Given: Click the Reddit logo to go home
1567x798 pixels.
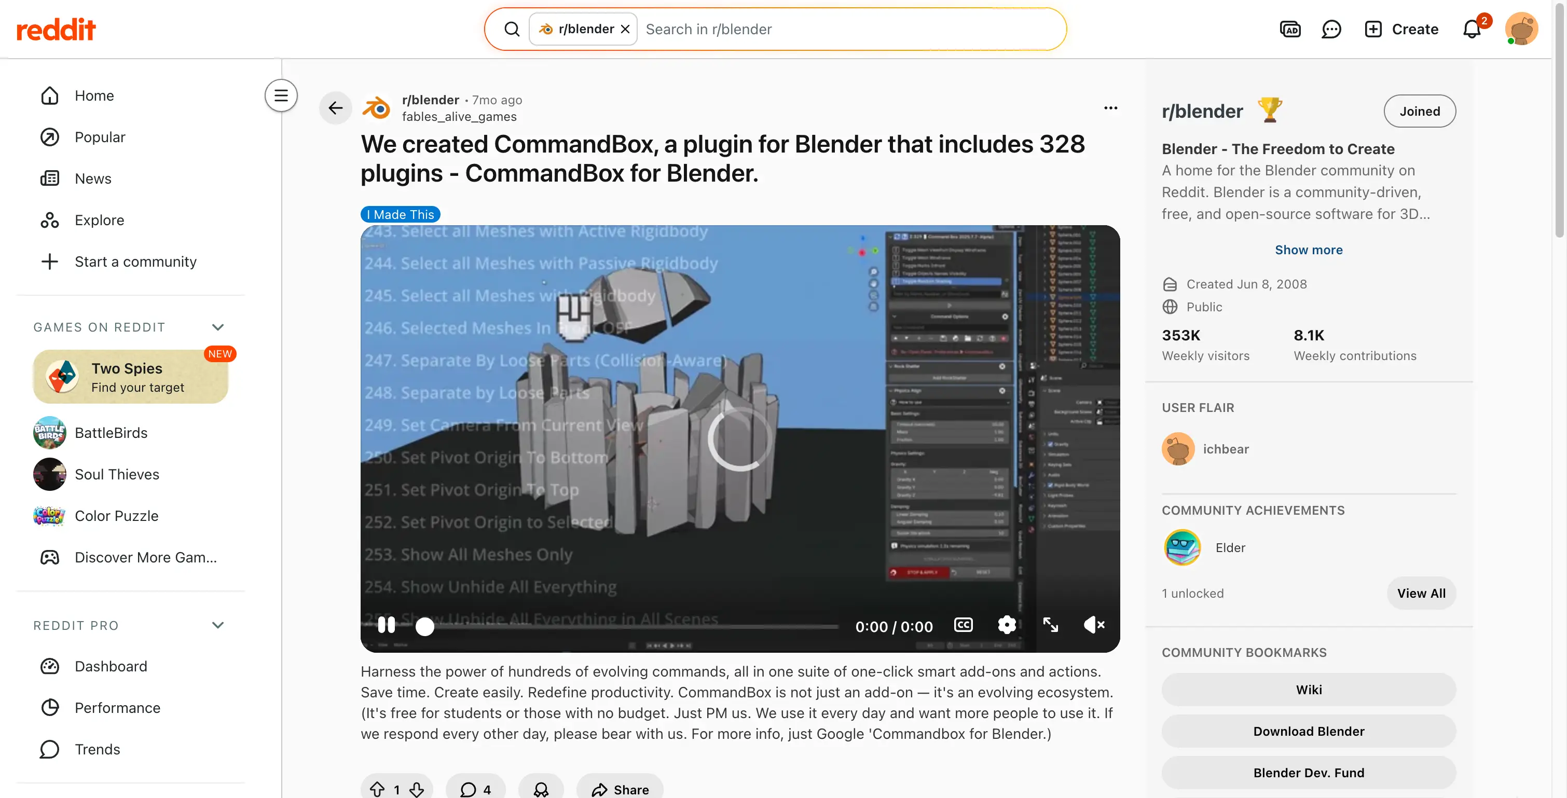Looking at the screenshot, I should click(56, 29).
